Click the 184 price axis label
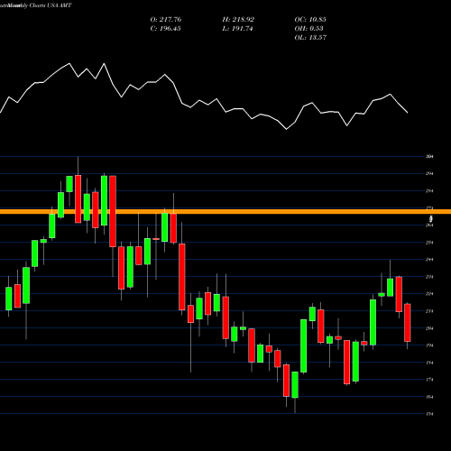This screenshot has height=451, width=451. coord(429,363)
